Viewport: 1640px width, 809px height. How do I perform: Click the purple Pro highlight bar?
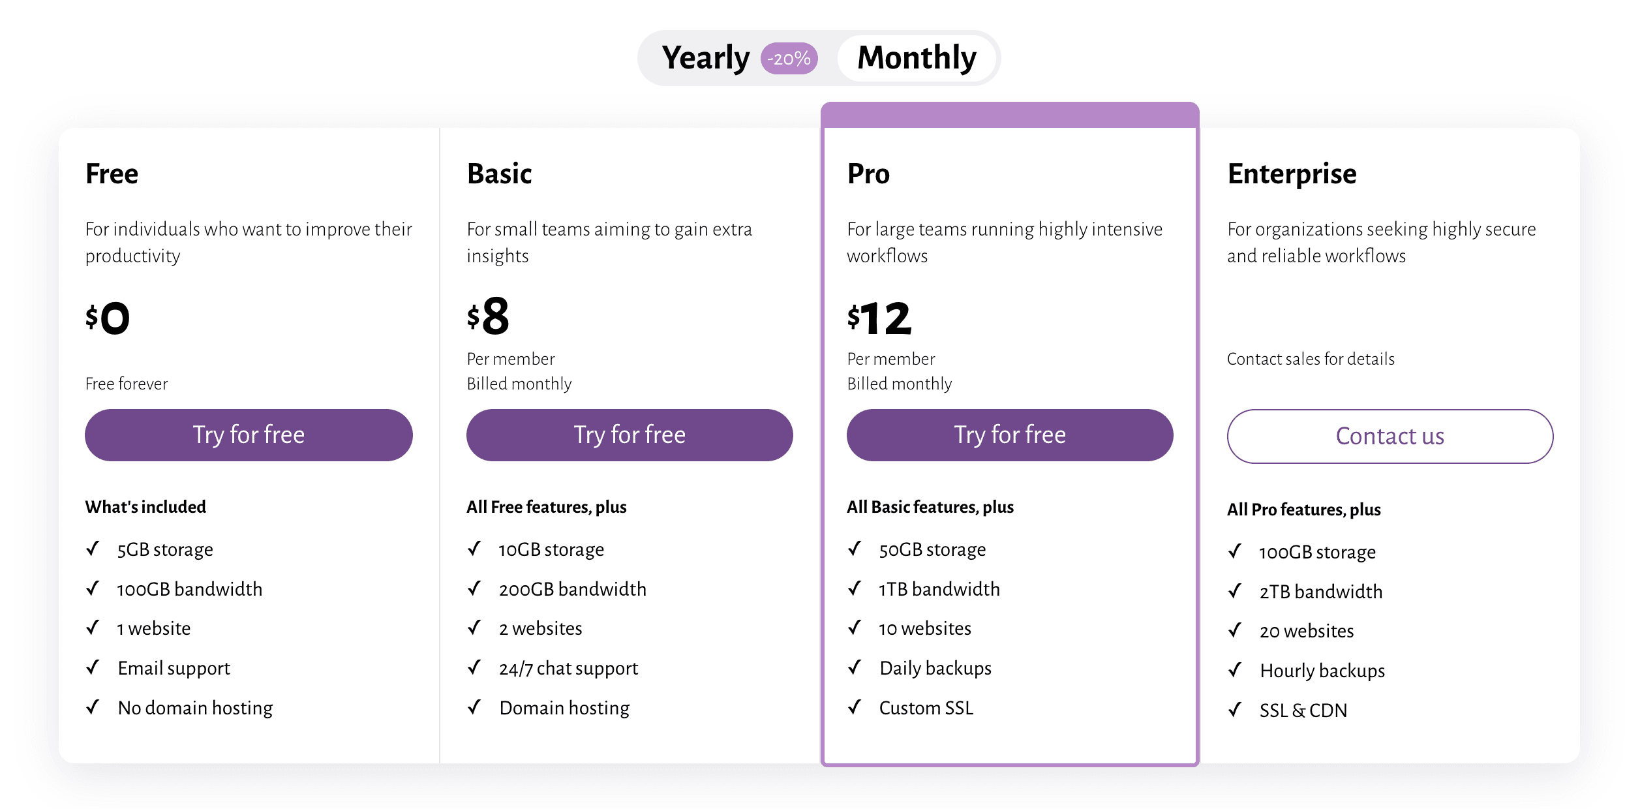(x=1009, y=115)
